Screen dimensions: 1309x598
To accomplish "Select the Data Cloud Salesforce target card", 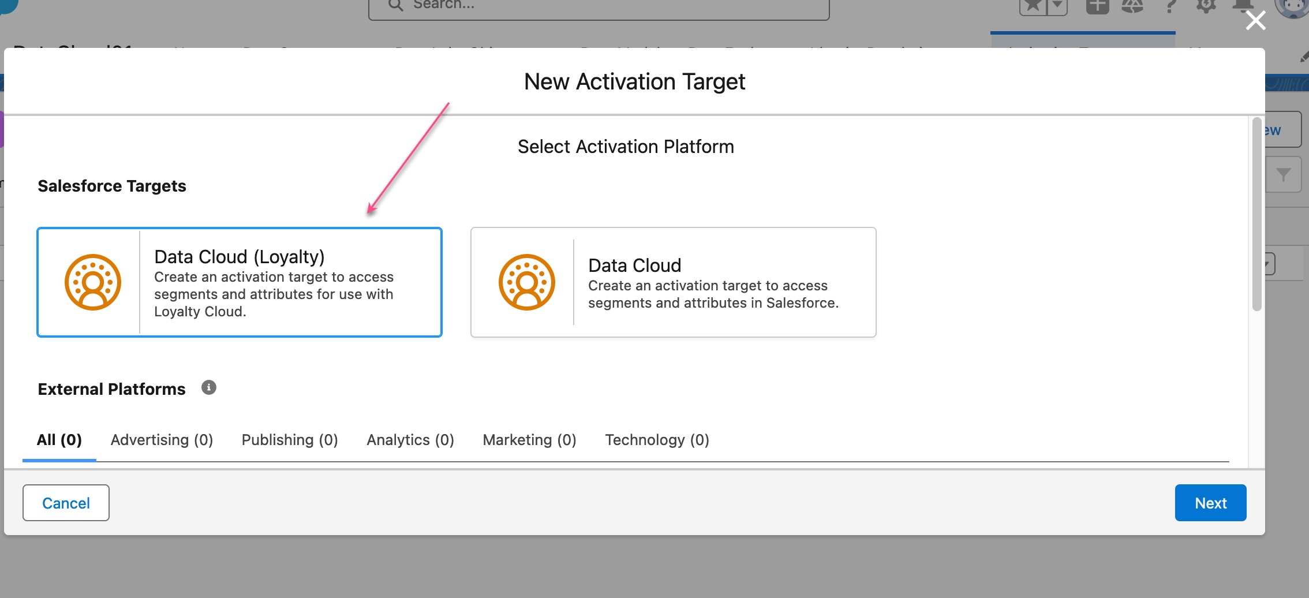I will 674,282.
